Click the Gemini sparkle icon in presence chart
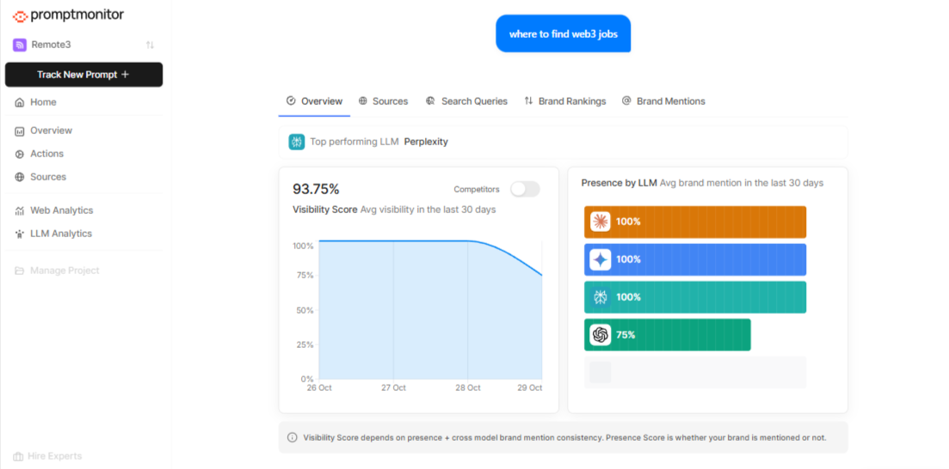Viewport: 949px width, 469px height. 601,260
